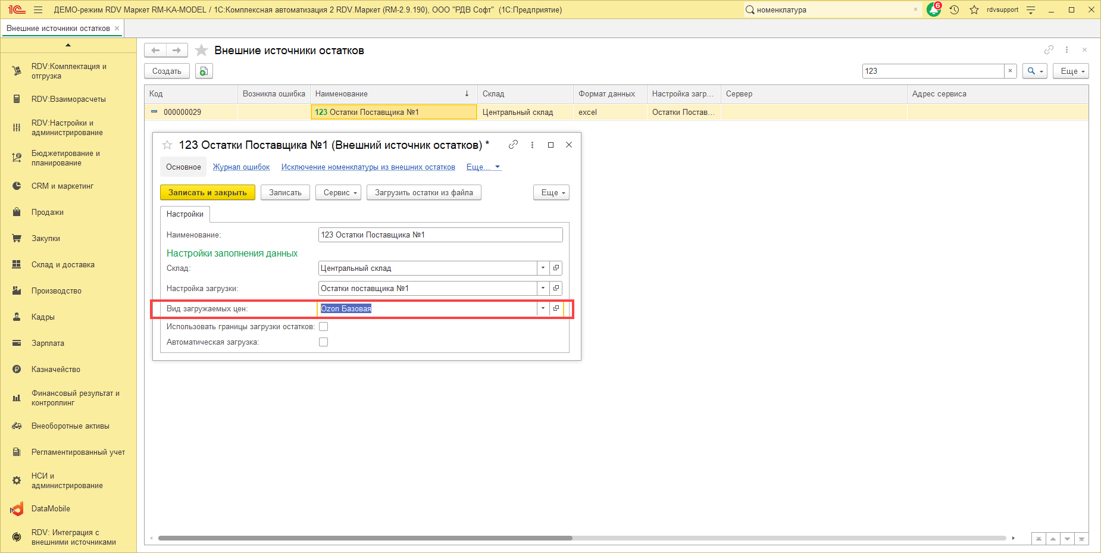Open Исключение номенклатуры из внешних остатков
The height and width of the screenshot is (553, 1101).
point(368,167)
